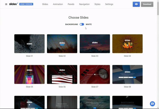This screenshot has height=109, width=159.
Task: Open the Settings menu tab
Action: [x=109, y=4]
